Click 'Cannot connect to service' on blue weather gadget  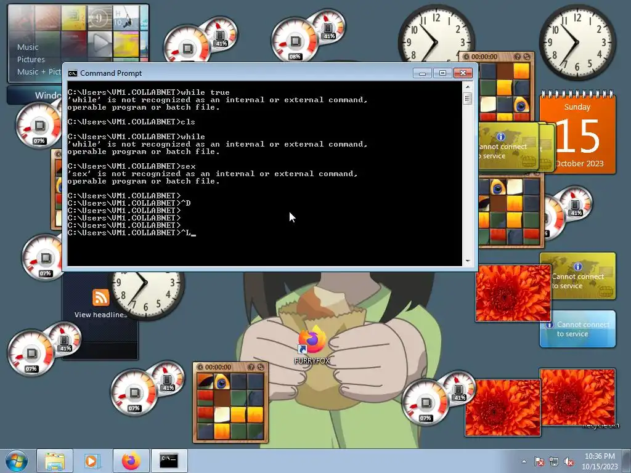pos(583,329)
